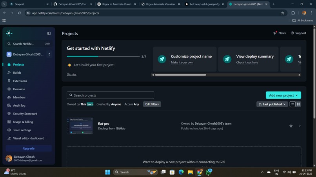Click the flat-pro project name
Viewport: 316px width, 177px height.
click(x=104, y=123)
